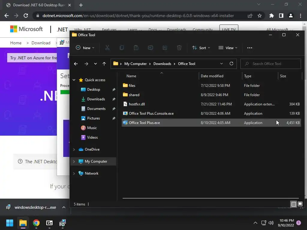Select Documents in Quick access
Viewport: 307px width, 230px height.
[x=96, y=108]
